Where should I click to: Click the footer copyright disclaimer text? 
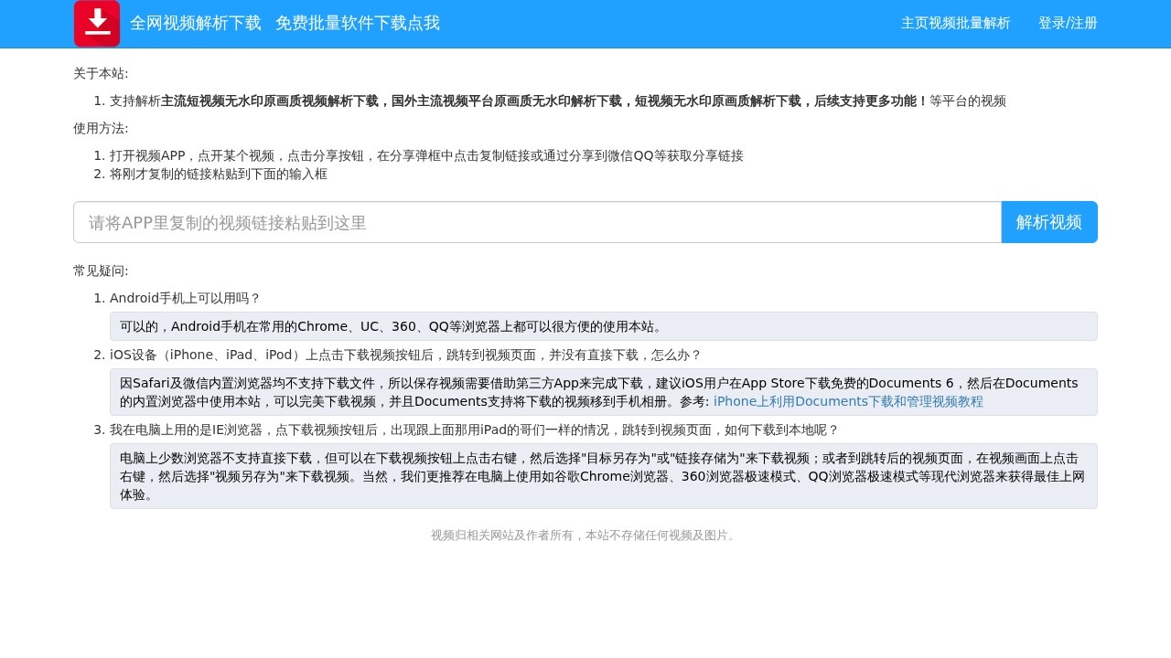pos(582,535)
